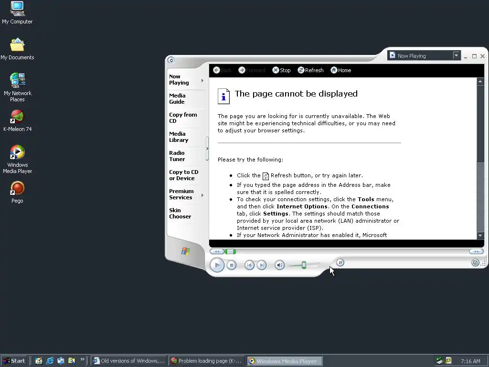Open My Network Places icon
The height and width of the screenshot is (367, 489).
click(x=17, y=87)
